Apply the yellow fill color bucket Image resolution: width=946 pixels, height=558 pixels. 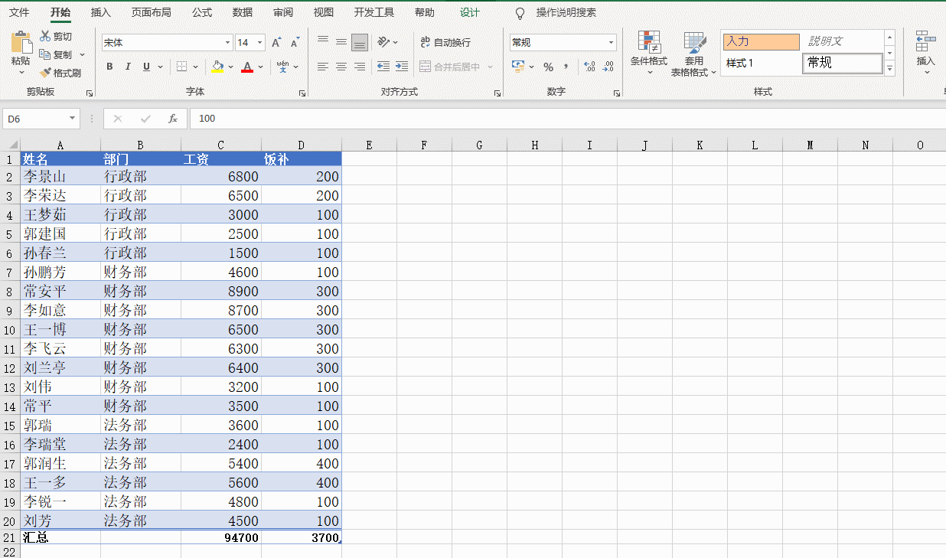coord(217,67)
